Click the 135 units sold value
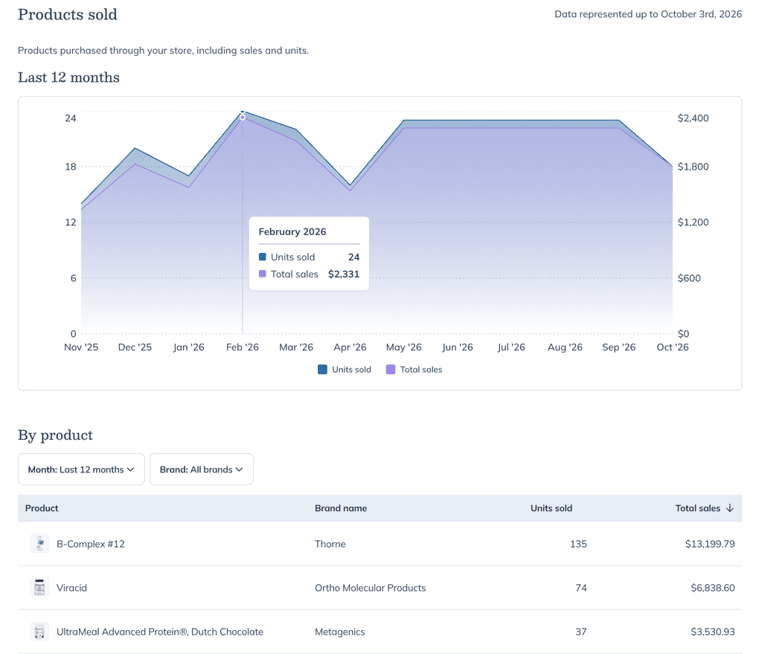 [578, 544]
